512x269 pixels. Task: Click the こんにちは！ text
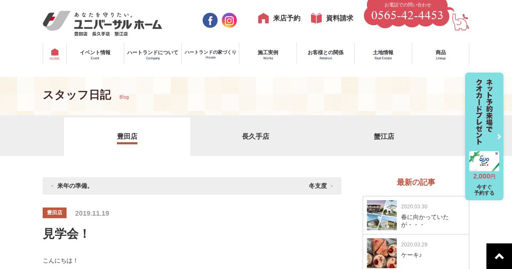point(61,260)
